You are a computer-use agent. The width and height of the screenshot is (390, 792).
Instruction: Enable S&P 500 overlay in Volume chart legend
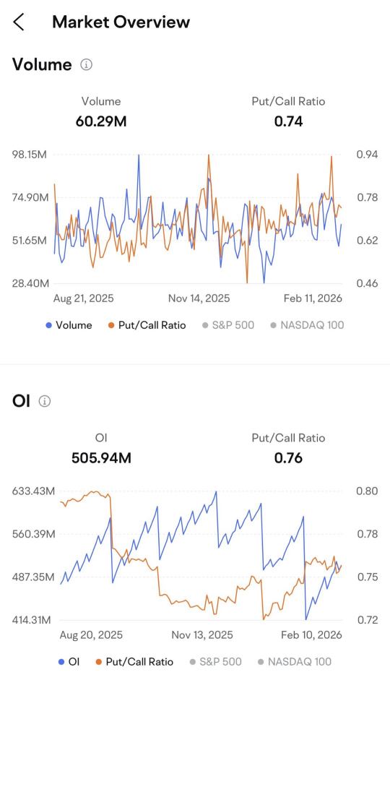[x=228, y=325]
